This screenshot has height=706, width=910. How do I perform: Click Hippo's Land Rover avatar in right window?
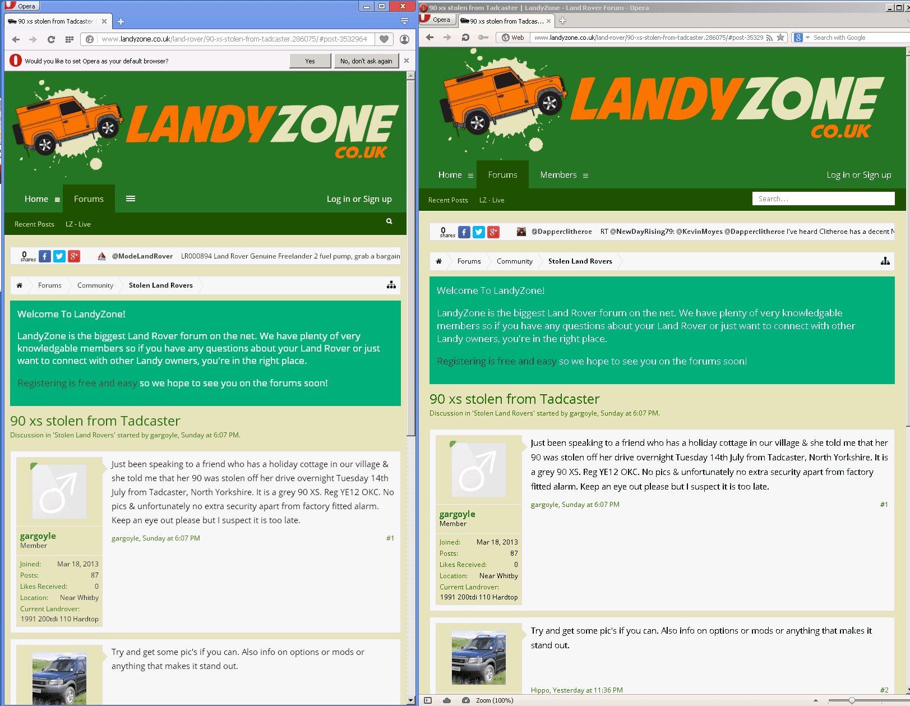479,658
